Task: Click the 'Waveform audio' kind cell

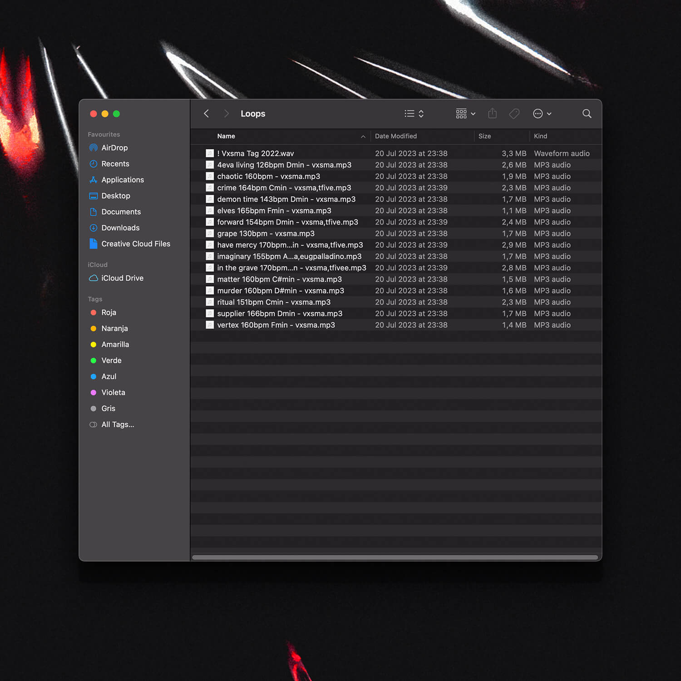Action: (x=562, y=153)
